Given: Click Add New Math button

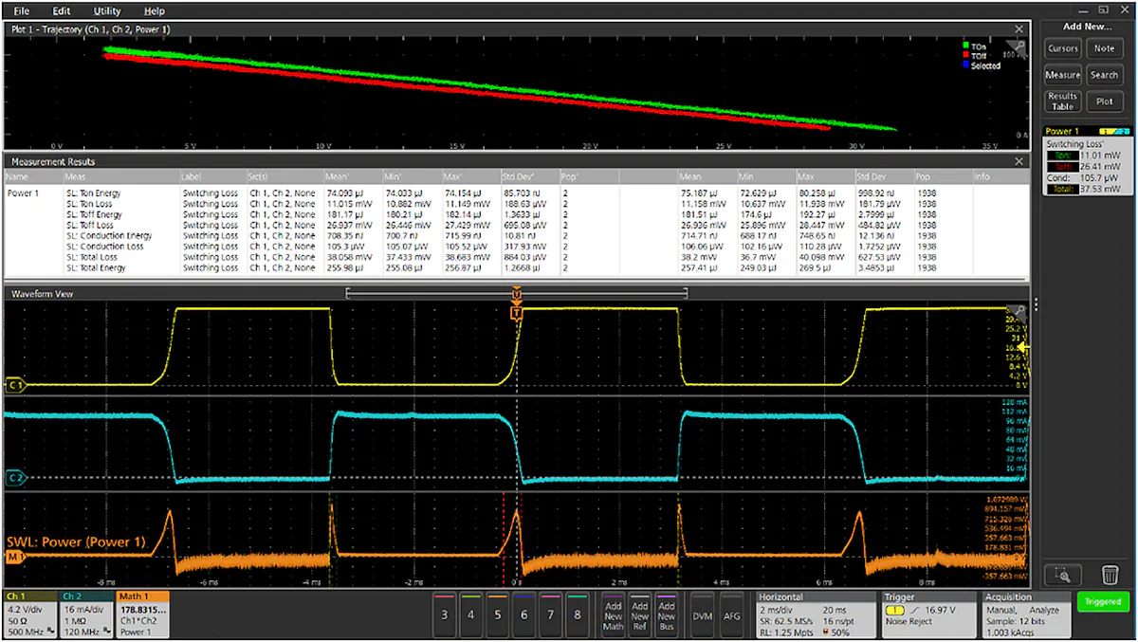Looking at the screenshot, I should click(x=614, y=614).
